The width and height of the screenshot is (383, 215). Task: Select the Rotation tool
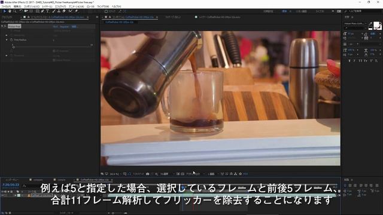pos(21,11)
